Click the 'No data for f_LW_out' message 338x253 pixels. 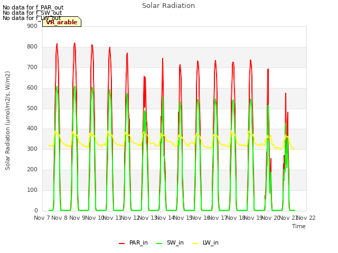pyautogui.click(x=32, y=18)
